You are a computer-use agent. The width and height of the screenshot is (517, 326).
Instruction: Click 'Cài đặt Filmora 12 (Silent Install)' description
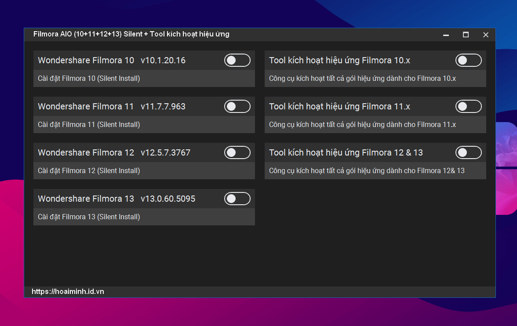(89, 171)
